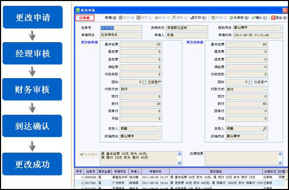Toggle 已返客户 checkbox in 更改后数据

coord(251,82)
